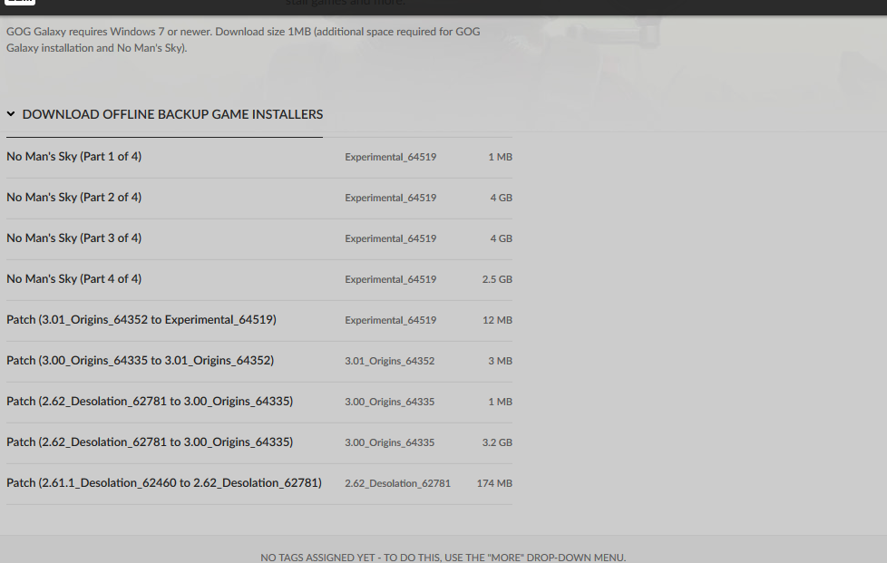The width and height of the screenshot is (887, 563).
Task: Download the 3.01_Origins_64352 to Experimental_64519 patch
Action: click(141, 319)
